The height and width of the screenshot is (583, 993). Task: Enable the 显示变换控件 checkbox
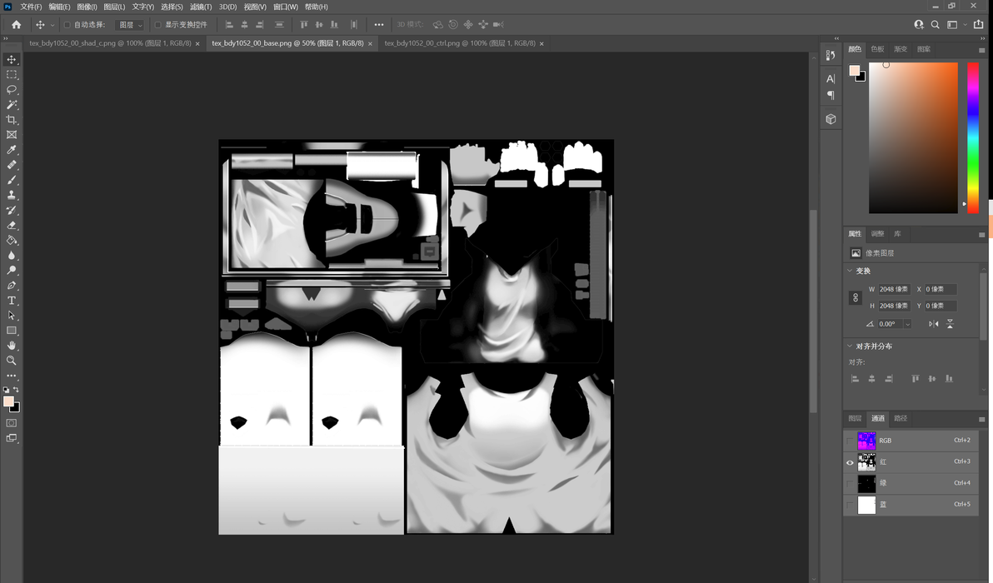pyautogui.click(x=158, y=25)
